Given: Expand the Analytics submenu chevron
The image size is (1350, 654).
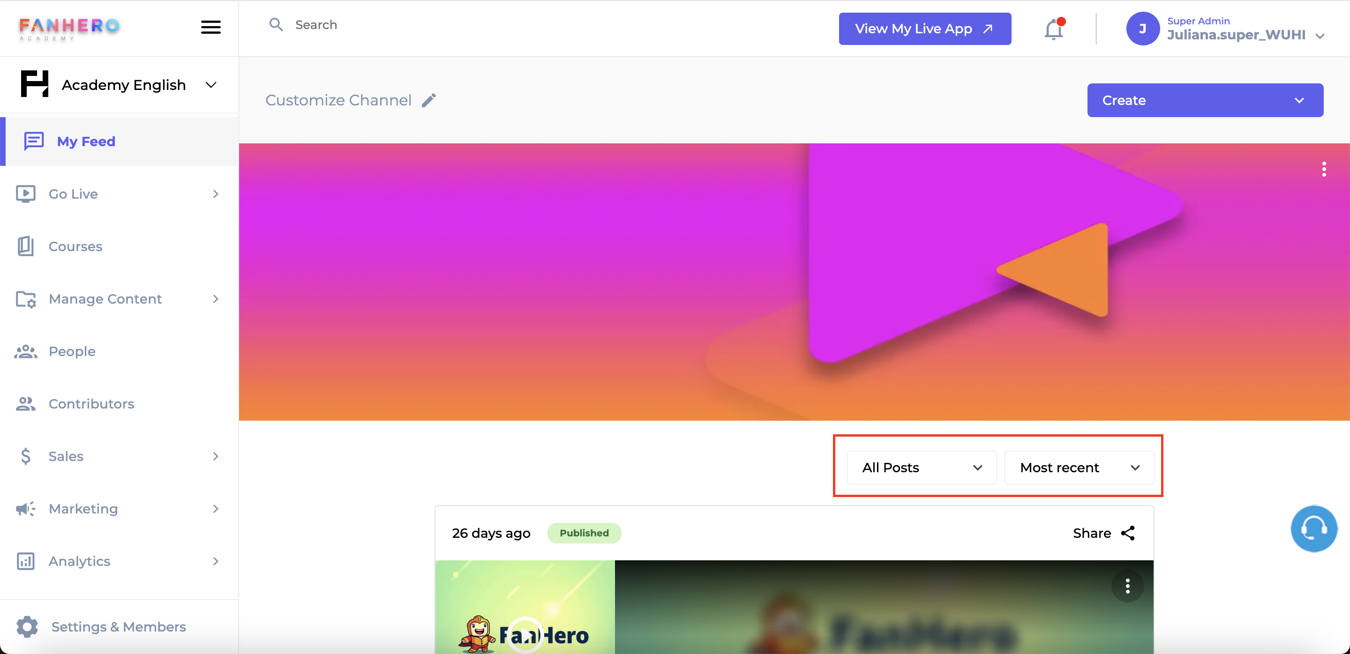Looking at the screenshot, I should [216, 561].
